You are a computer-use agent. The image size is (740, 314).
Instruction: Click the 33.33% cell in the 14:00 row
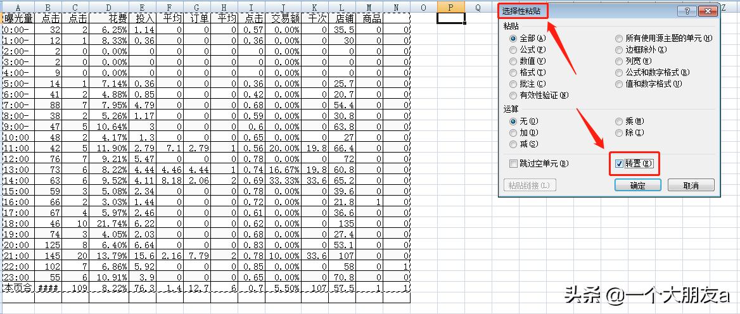(x=283, y=180)
